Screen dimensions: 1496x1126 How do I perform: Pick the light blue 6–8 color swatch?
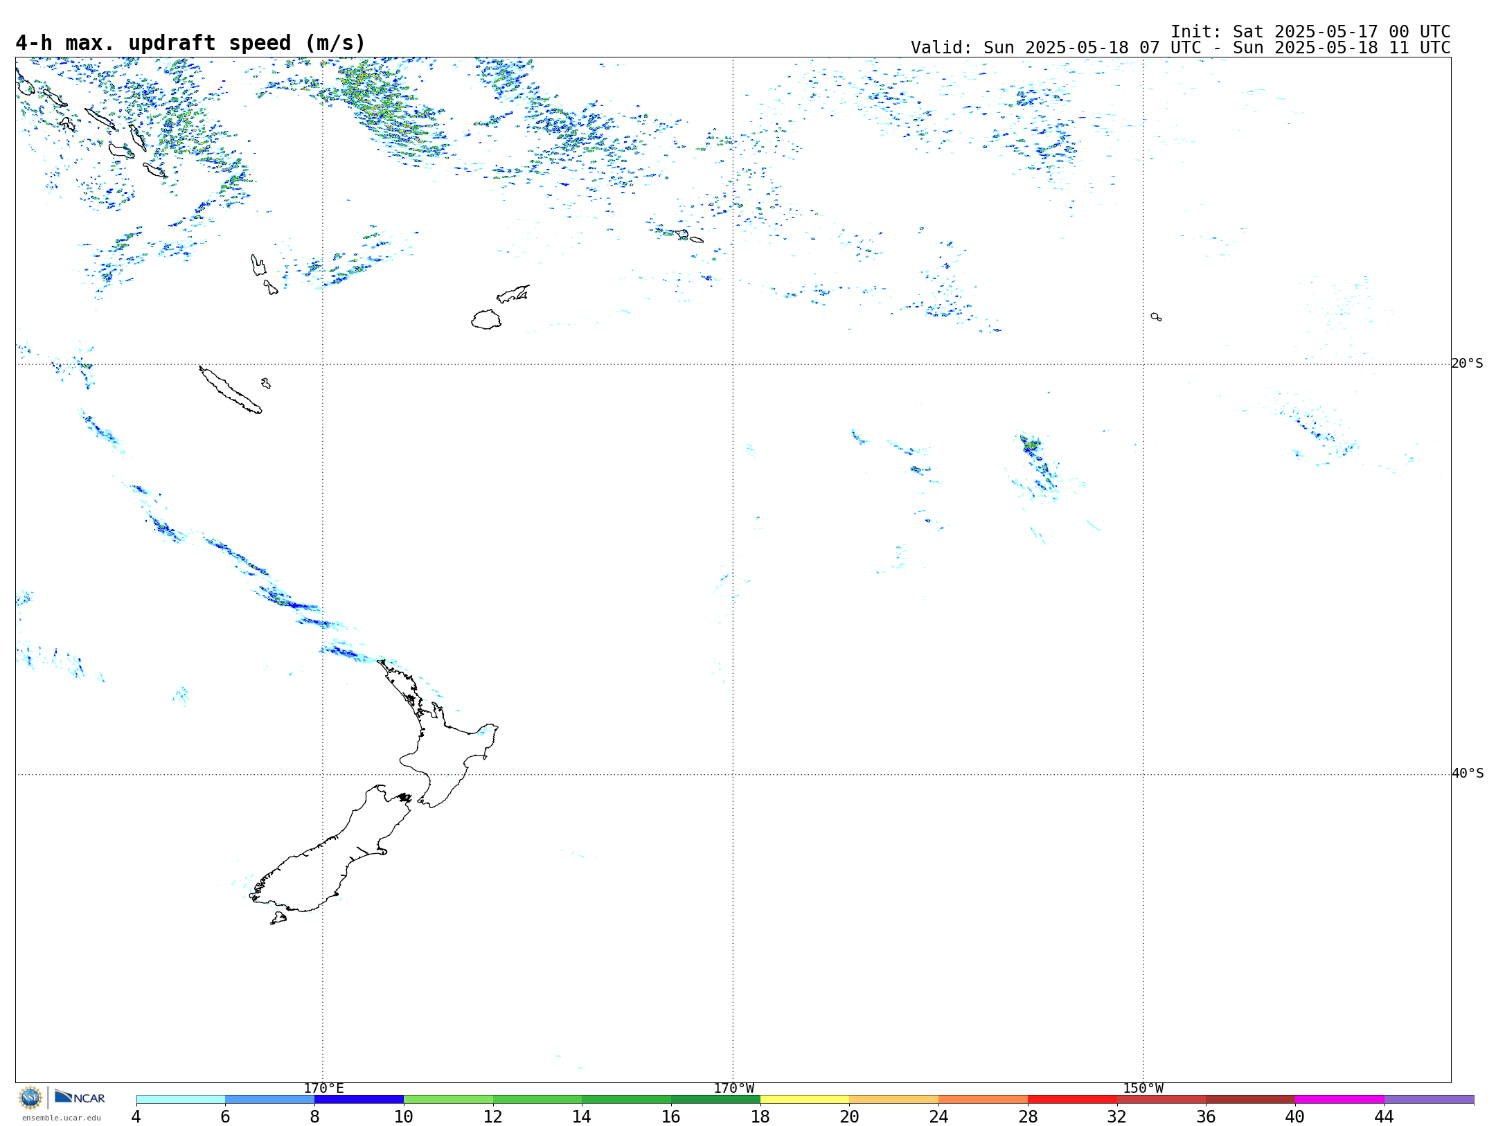270,1100
